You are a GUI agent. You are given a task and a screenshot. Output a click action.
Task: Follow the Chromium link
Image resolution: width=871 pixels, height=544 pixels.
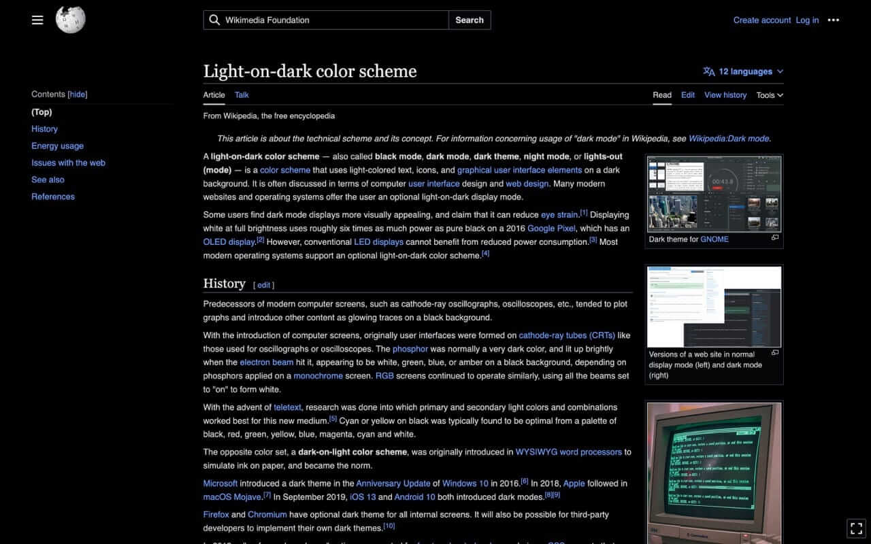(x=267, y=515)
